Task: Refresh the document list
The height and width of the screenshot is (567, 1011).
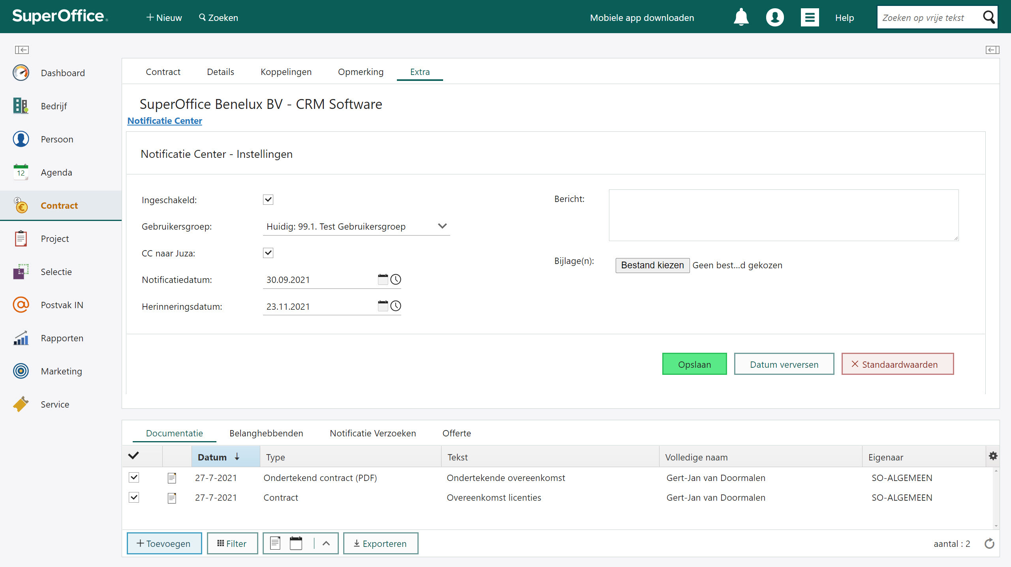Action: (x=989, y=543)
